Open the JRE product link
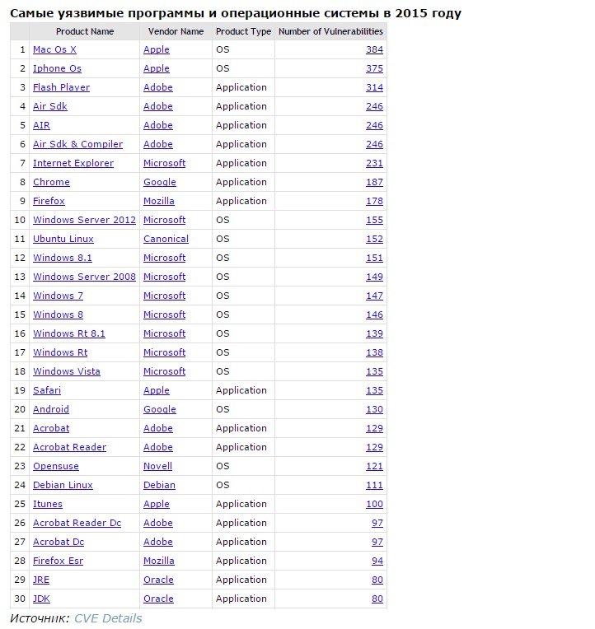 41,580
